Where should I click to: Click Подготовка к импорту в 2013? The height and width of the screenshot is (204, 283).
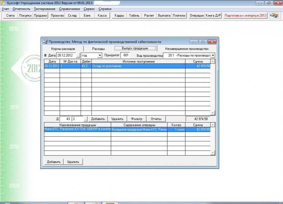(x=245, y=15)
